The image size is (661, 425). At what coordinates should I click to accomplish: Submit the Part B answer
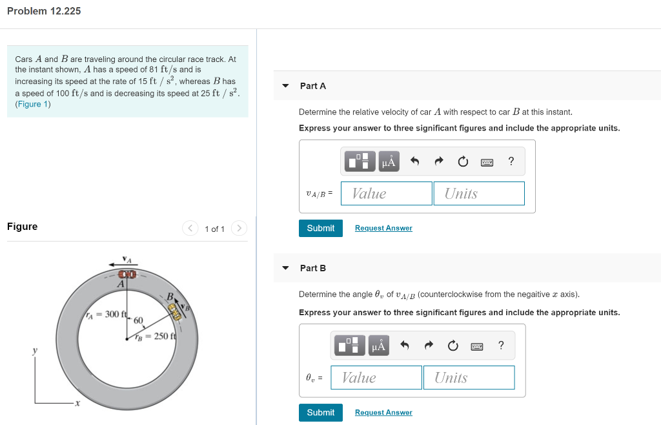pyautogui.click(x=320, y=412)
